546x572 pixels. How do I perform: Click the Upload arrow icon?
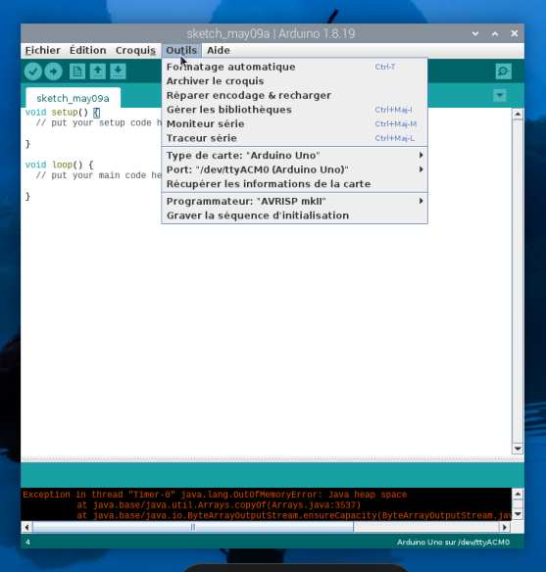point(53,71)
